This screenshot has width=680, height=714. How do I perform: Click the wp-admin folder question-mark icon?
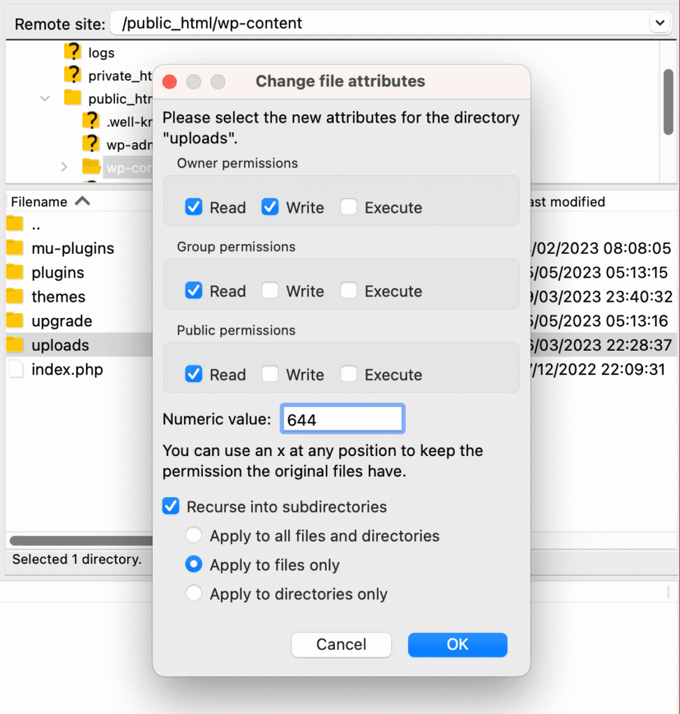(91, 144)
